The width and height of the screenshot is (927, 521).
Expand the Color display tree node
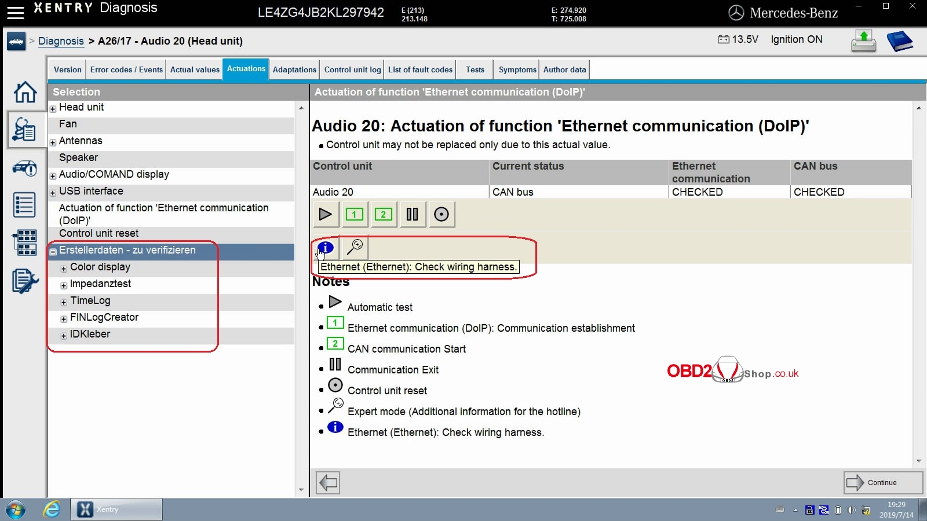point(64,269)
